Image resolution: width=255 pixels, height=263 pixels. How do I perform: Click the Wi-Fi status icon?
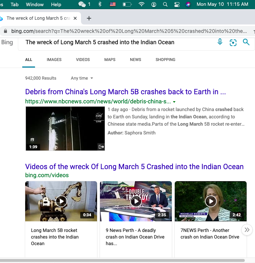click(141, 4)
